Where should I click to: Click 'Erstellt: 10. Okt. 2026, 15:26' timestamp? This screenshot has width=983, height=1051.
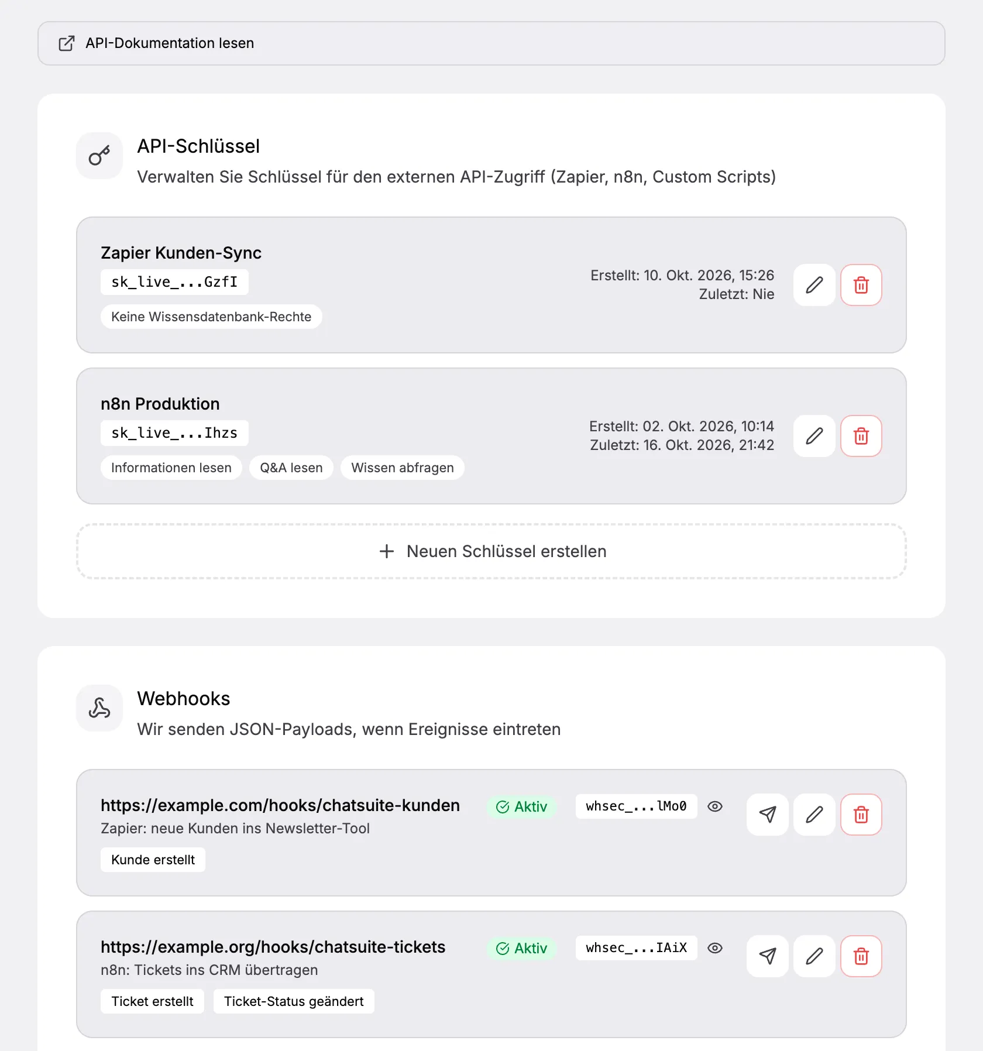(682, 276)
